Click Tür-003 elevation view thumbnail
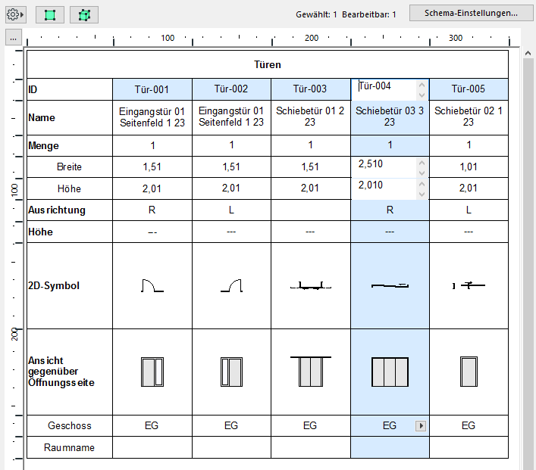536x470 pixels. 310,372
